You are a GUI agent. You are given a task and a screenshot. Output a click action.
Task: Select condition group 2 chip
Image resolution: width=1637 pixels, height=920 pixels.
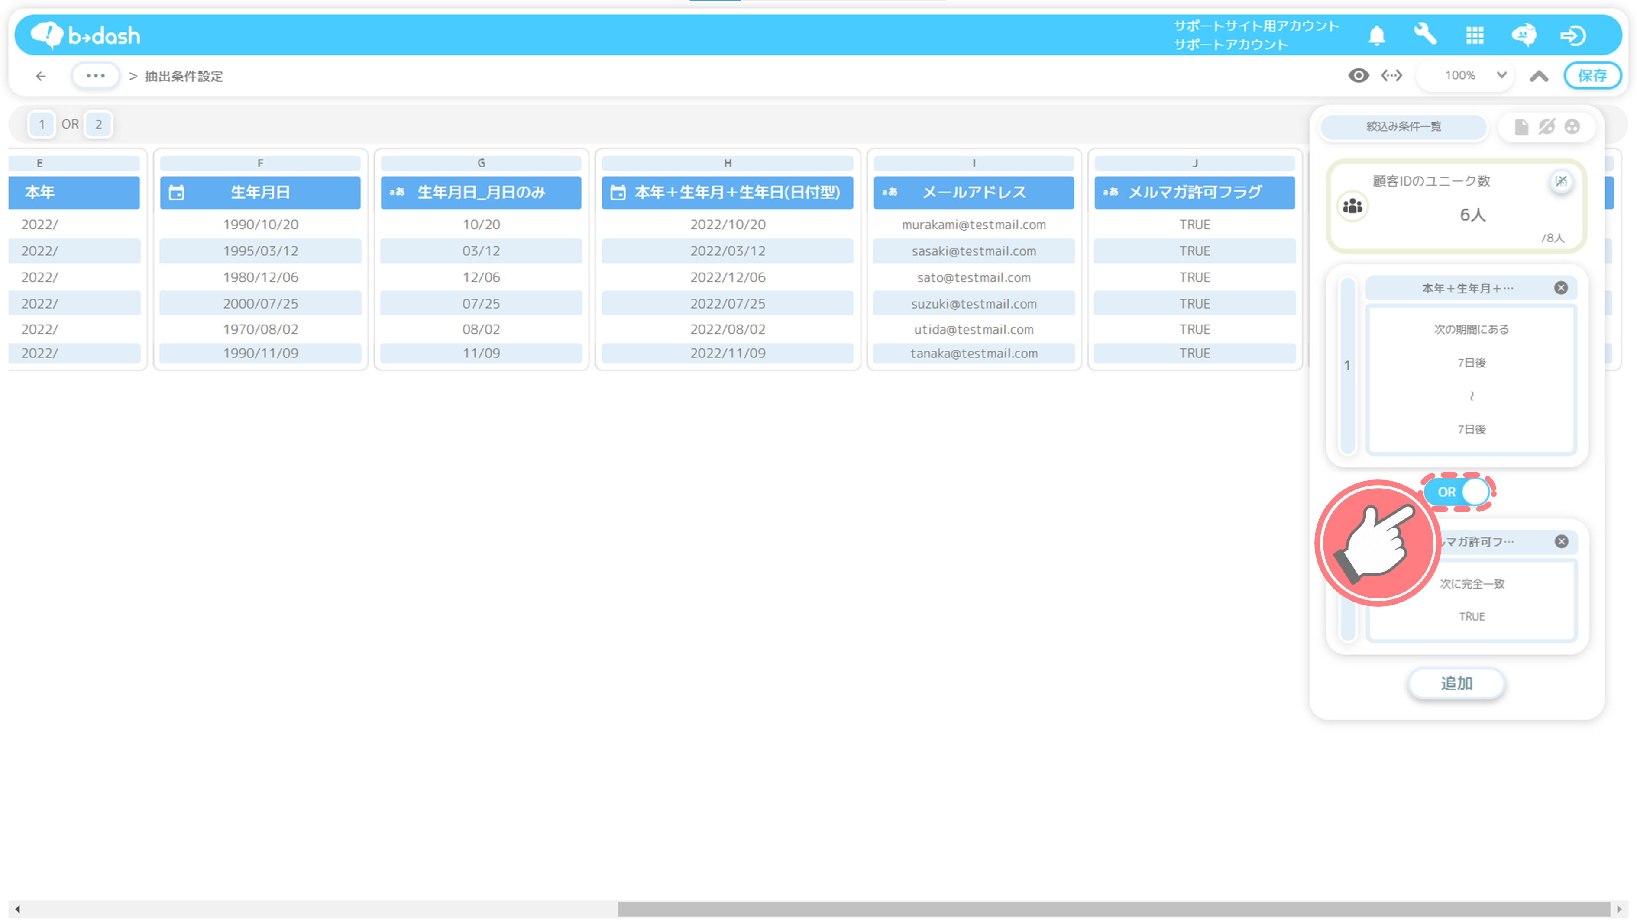click(98, 125)
